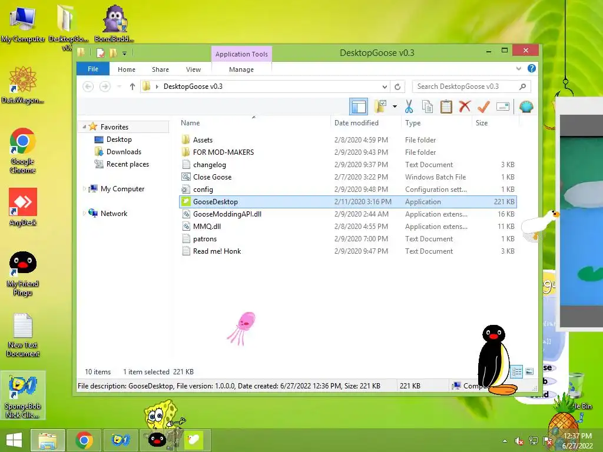Image resolution: width=603 pixels, height=452 pixels.
Task: Select the MMQ.dll file
Action: point(348,227)
